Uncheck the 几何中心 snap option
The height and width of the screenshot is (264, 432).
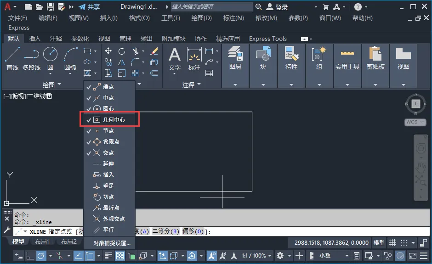[110, 120]
